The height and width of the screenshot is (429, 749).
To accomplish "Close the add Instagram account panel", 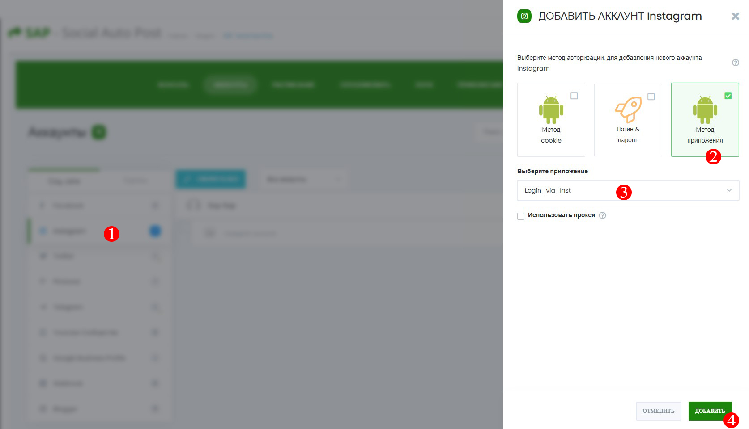I will click(735, 16).
